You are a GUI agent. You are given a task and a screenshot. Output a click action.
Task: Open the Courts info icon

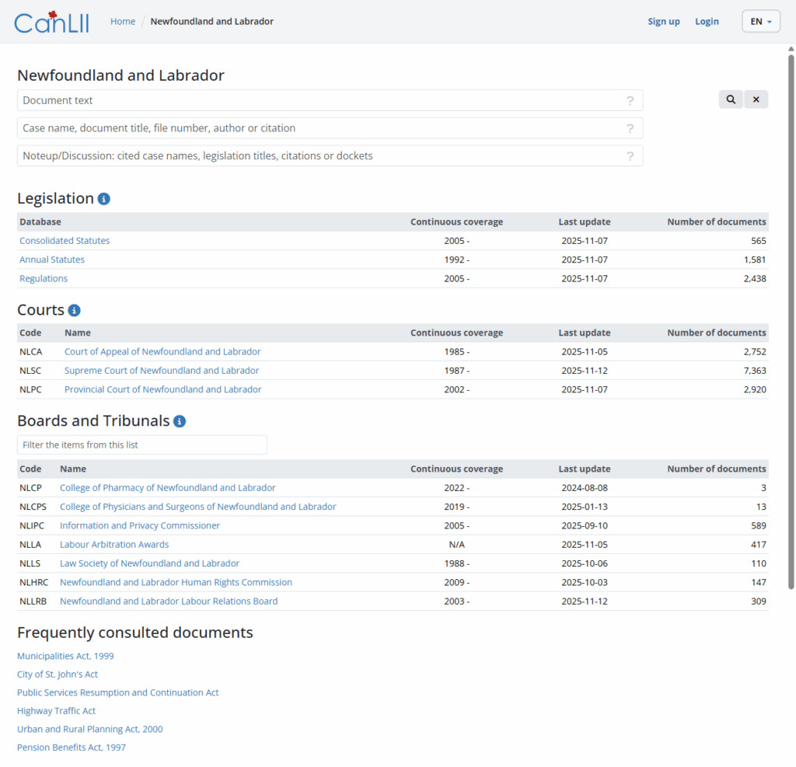click(x=75, y=310)
